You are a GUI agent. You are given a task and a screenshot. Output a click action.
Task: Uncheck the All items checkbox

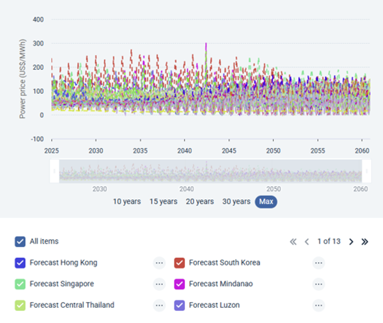point(20,242)
